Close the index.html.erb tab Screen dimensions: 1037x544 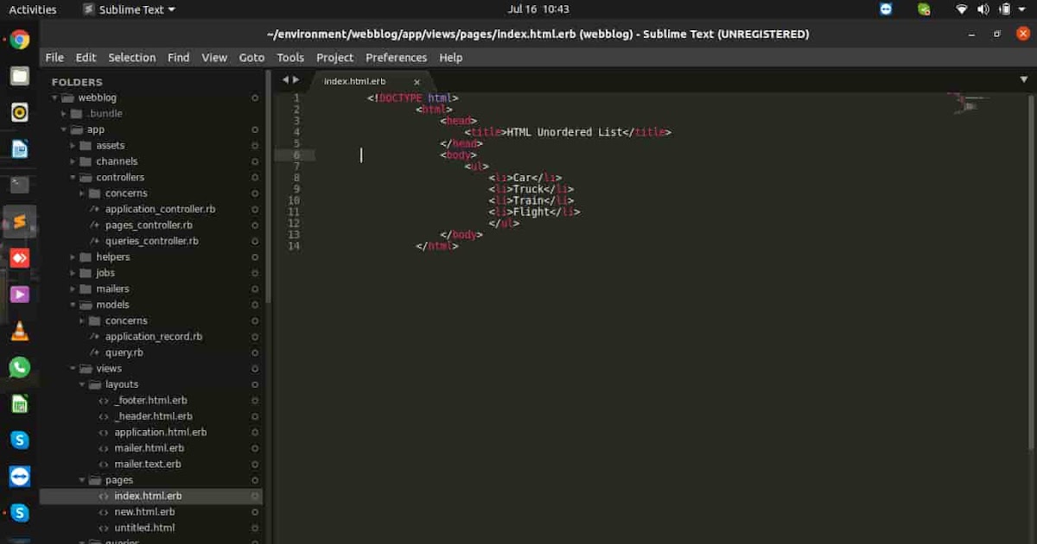tap(417, 82)
